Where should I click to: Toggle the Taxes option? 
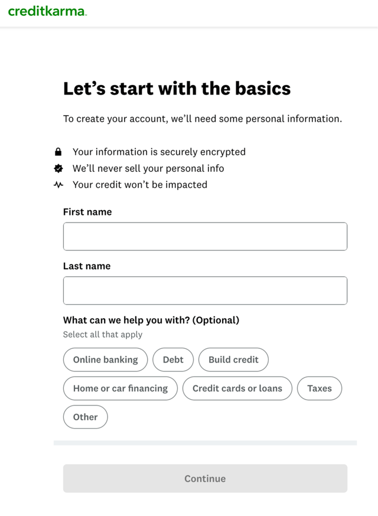pyautogui.click(x=320, y=388)
